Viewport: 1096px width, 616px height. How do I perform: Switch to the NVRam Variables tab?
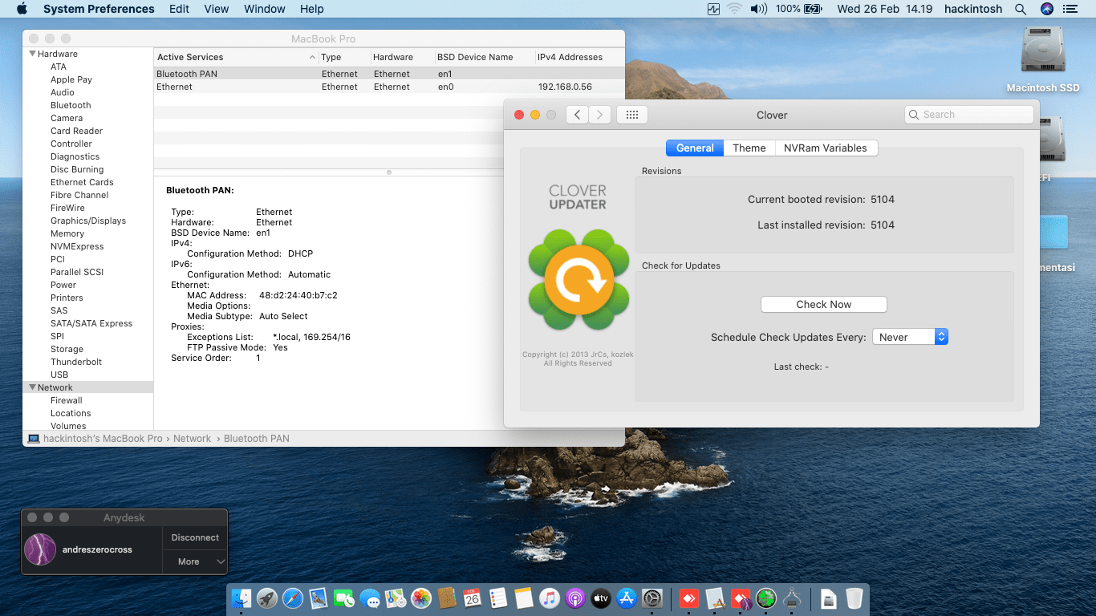826,148
